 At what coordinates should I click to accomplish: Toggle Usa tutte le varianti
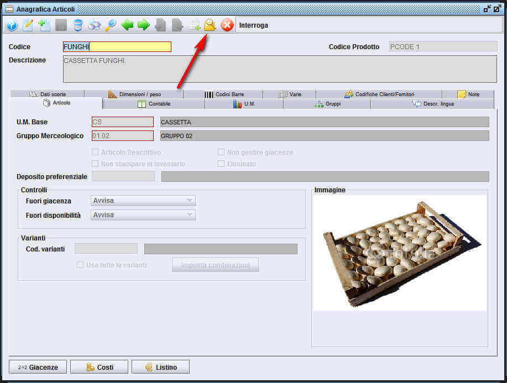coord(80,265)
